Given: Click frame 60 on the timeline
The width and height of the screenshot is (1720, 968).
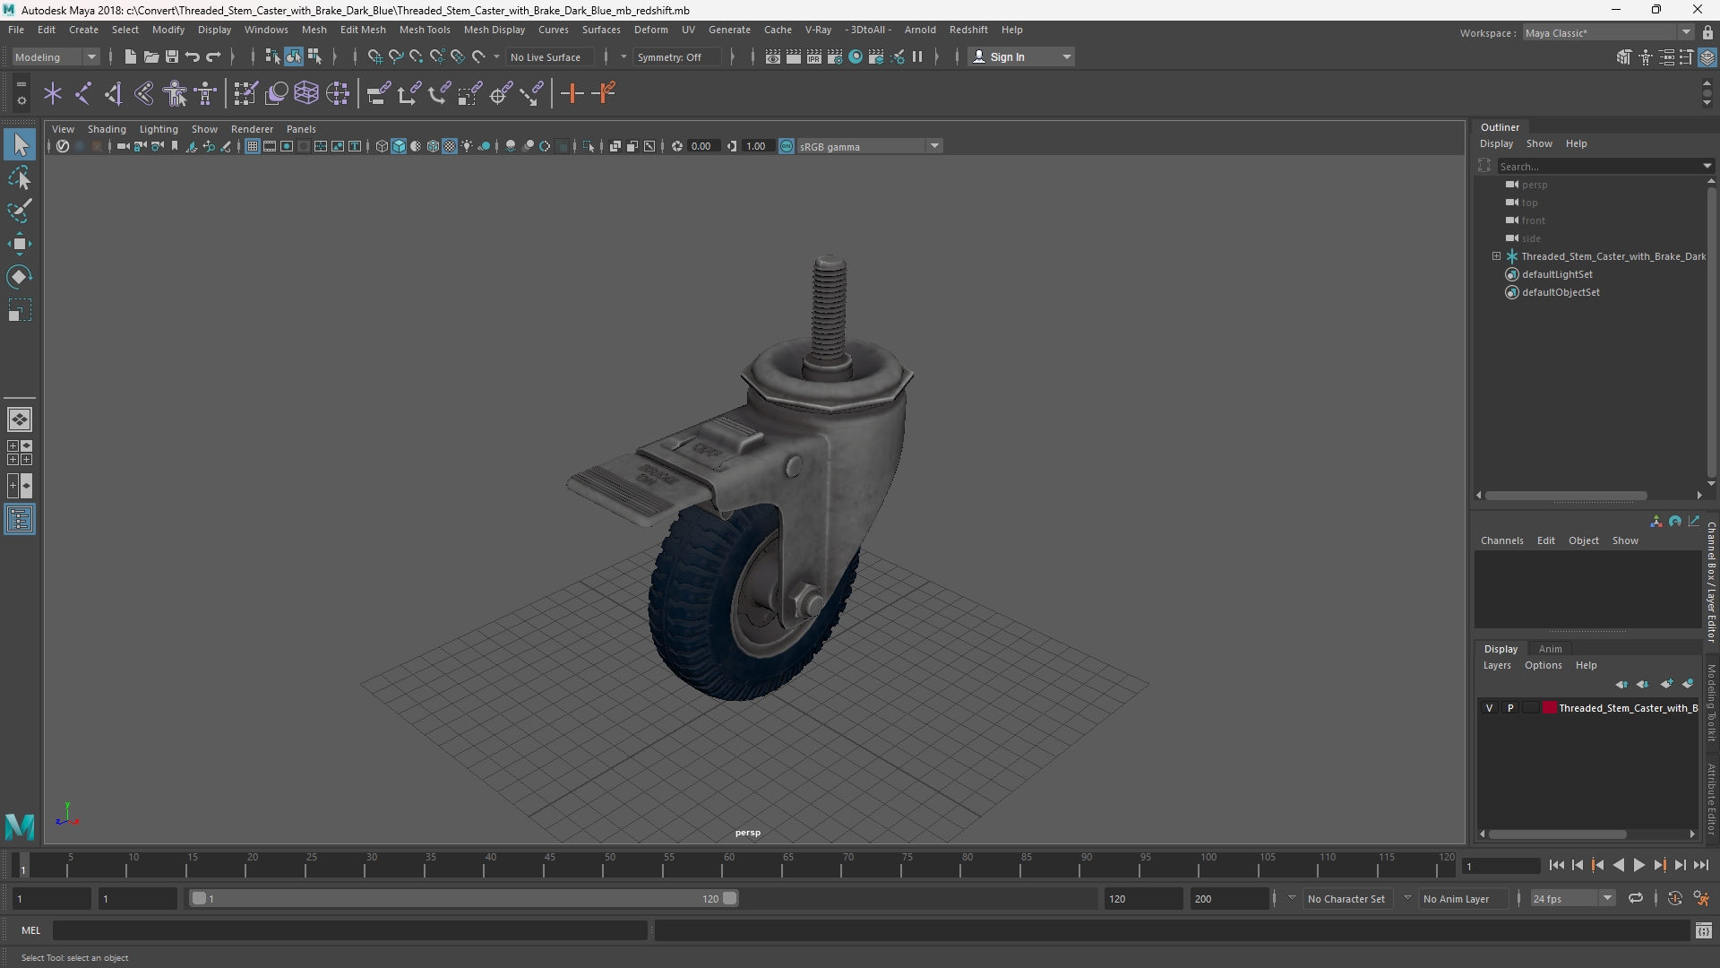Looking at the screenshot, I should [x=729, y=865].
